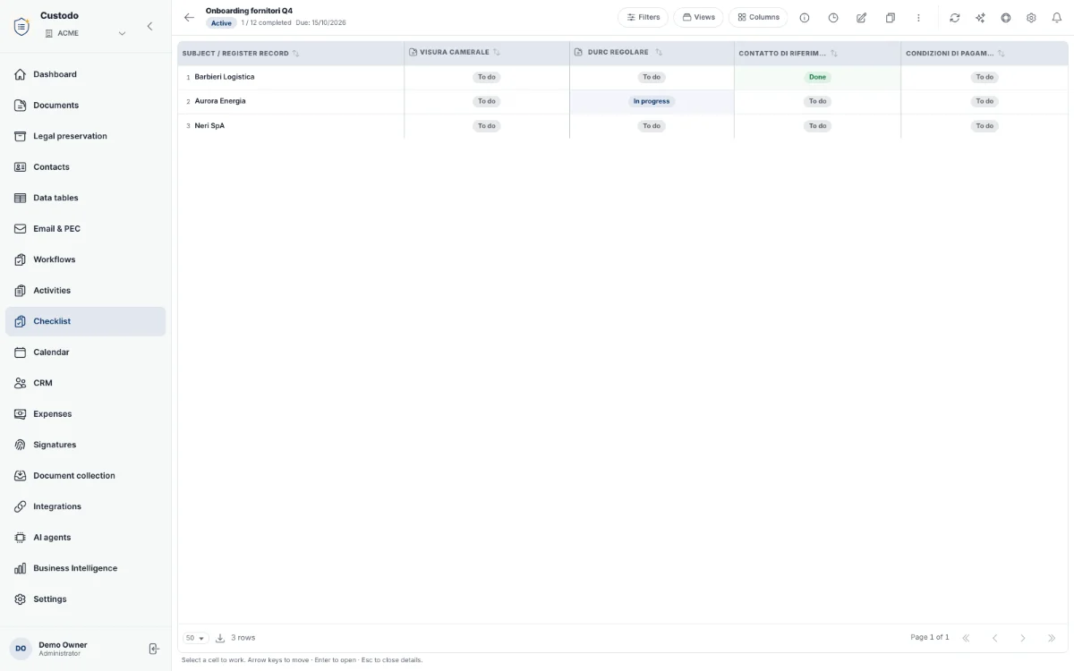Open the Calendar section

85,352
